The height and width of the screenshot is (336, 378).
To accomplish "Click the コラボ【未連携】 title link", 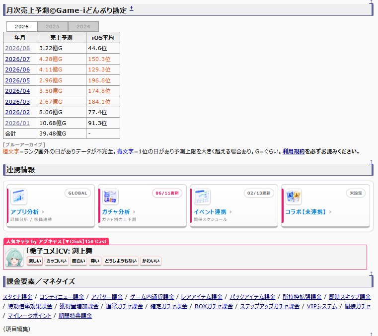I will (305, 212).
